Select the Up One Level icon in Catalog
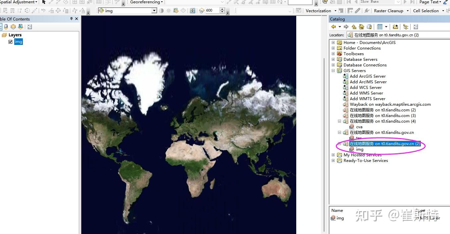 [353, 26]
